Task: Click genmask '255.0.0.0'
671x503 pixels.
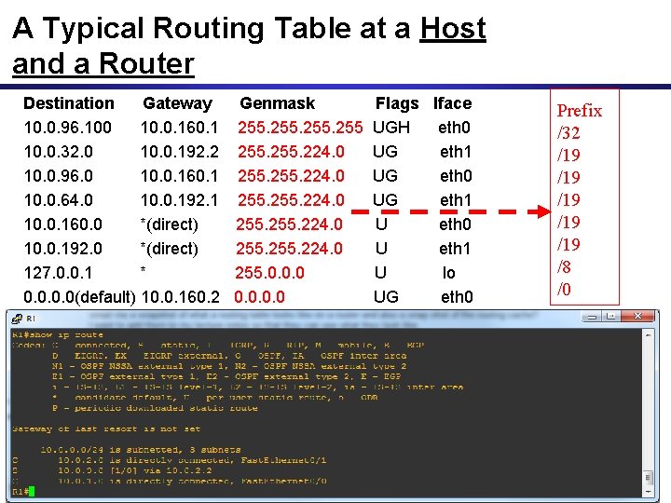Action: click(x=269, y=273)
